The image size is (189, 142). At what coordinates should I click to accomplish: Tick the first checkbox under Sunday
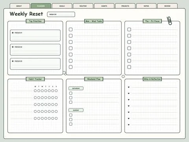coord(71,115)
